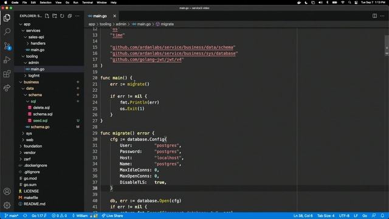Viewport: 389px width, 219px height.
Task: Click Live Share button in status bar
Action: coord(112,216)
